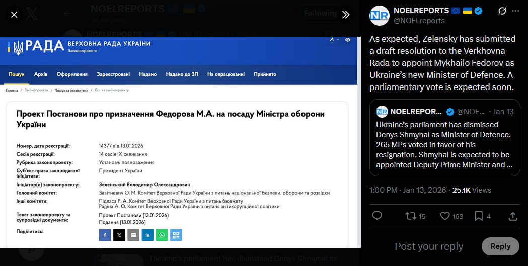Click the 'Установчі повноваження' value
The image size is (528, 266).
click(127, 162)
